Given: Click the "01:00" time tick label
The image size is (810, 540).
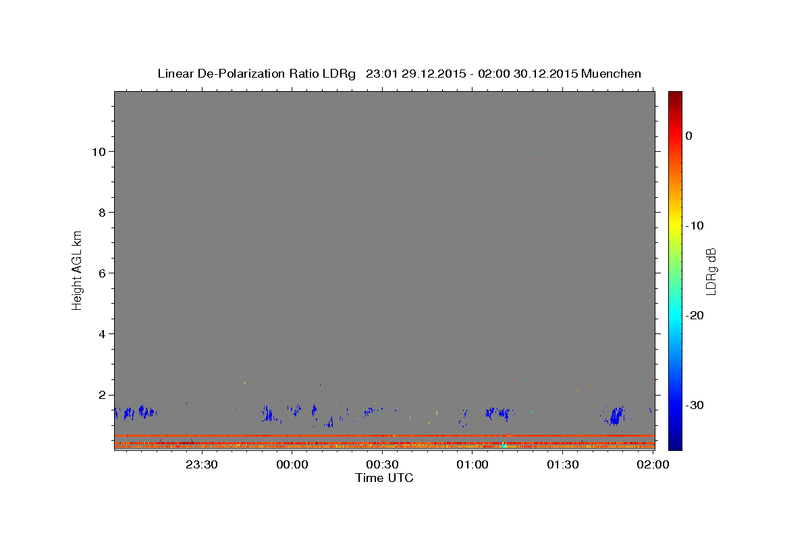Looking at the screenshot, I should [x=473, y=464].
